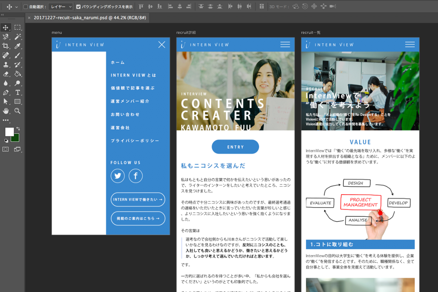Viewport: 438px width, 292px height.
Task: Toggle Quick Mask mode icon
Action: point(5,149)
